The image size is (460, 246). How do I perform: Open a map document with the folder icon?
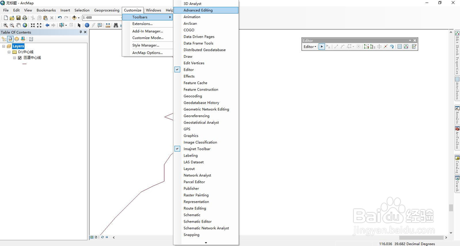[x=12, y=18]
